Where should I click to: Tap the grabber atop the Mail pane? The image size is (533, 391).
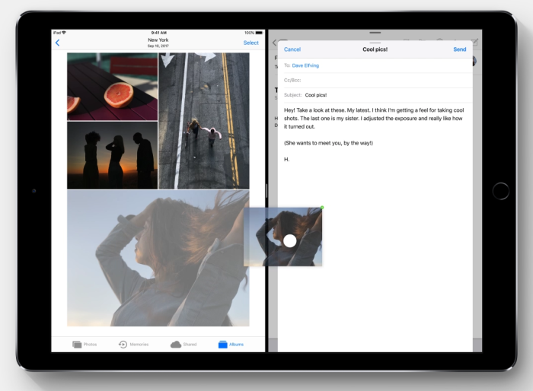click(375, 33)
